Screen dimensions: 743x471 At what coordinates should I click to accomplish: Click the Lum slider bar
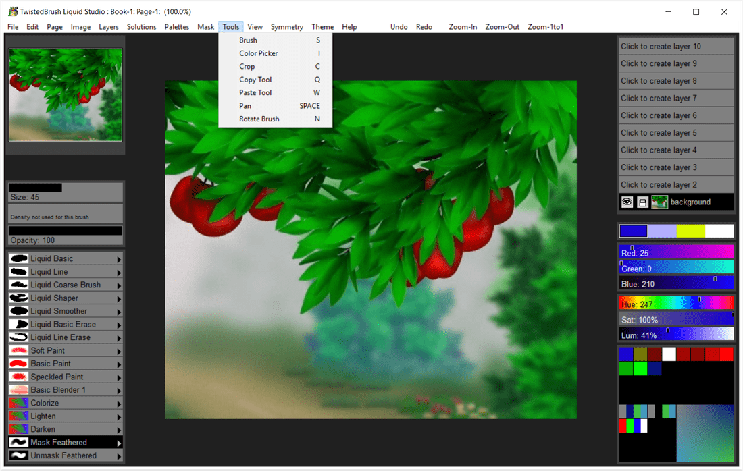[676, 334]
